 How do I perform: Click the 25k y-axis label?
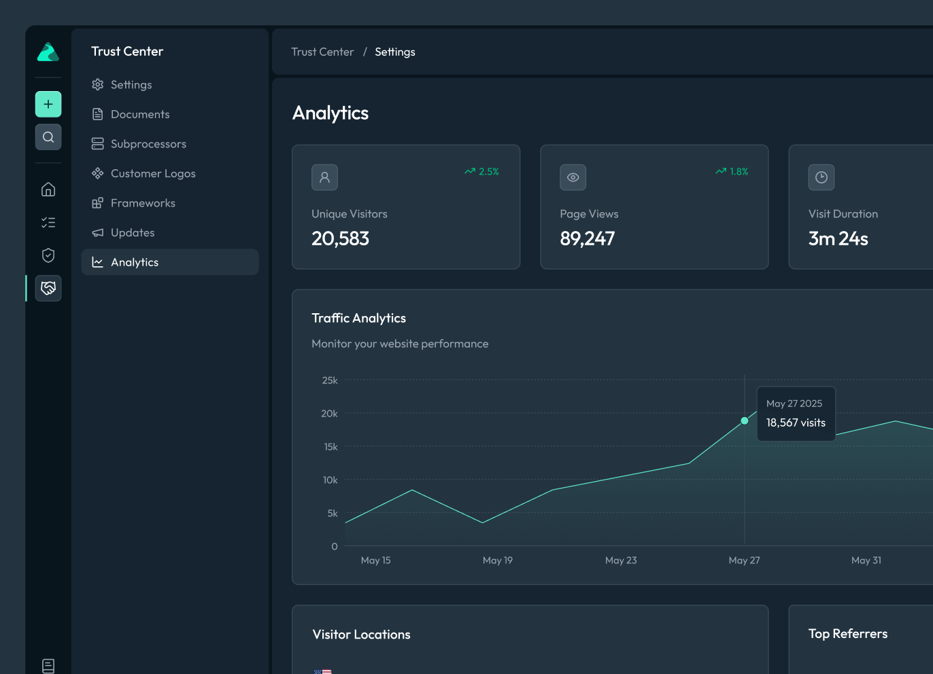330,380
